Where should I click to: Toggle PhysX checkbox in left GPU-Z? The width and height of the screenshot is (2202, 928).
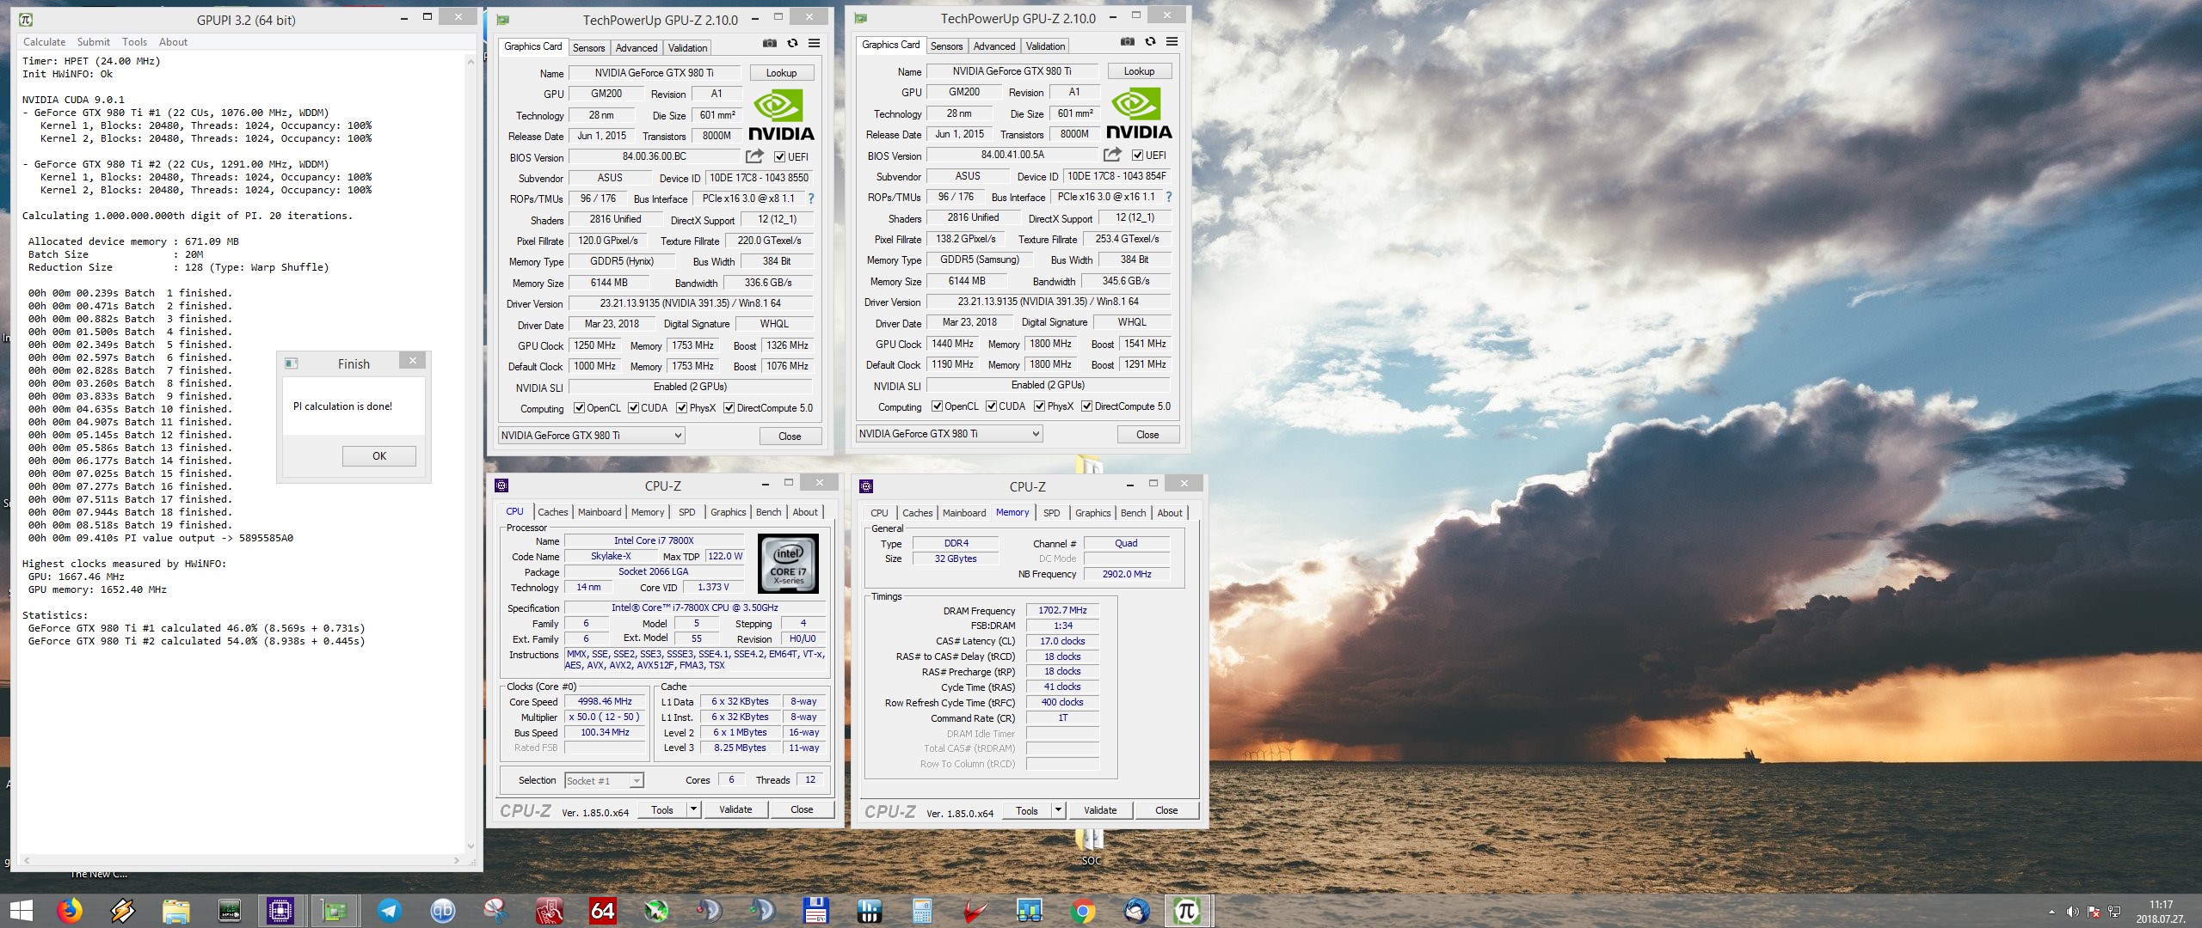tap(681, 408)
